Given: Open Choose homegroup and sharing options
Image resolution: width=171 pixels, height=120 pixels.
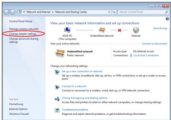Looking at the screenshot, I should tap(84, 98).
